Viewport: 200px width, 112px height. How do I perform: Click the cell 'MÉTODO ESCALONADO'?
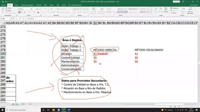click(x=149, y=50)
